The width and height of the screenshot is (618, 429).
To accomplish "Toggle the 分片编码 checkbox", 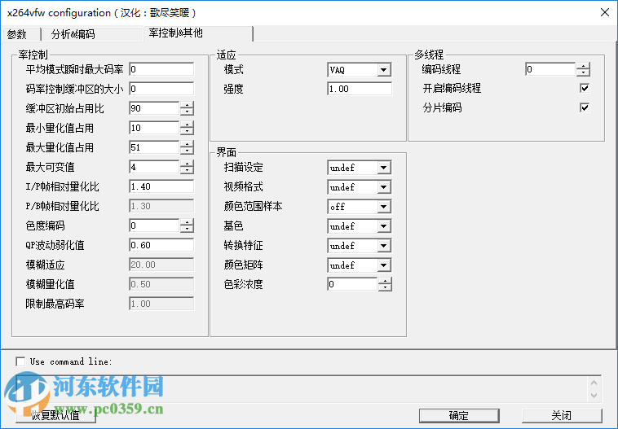I will pos(585,107).
